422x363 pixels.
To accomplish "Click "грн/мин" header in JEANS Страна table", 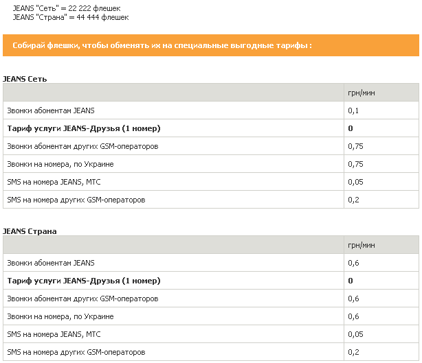I will click(362, 245).
